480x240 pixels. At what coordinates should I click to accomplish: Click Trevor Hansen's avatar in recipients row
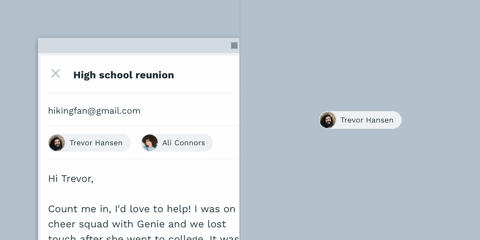(57, 143)
